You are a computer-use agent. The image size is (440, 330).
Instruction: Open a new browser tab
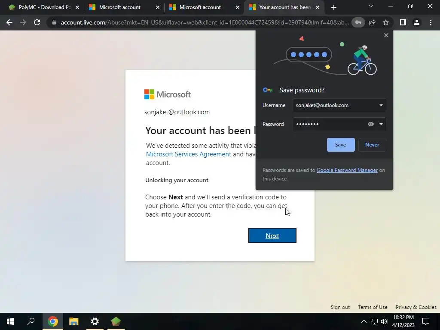[x=333, y=7]
